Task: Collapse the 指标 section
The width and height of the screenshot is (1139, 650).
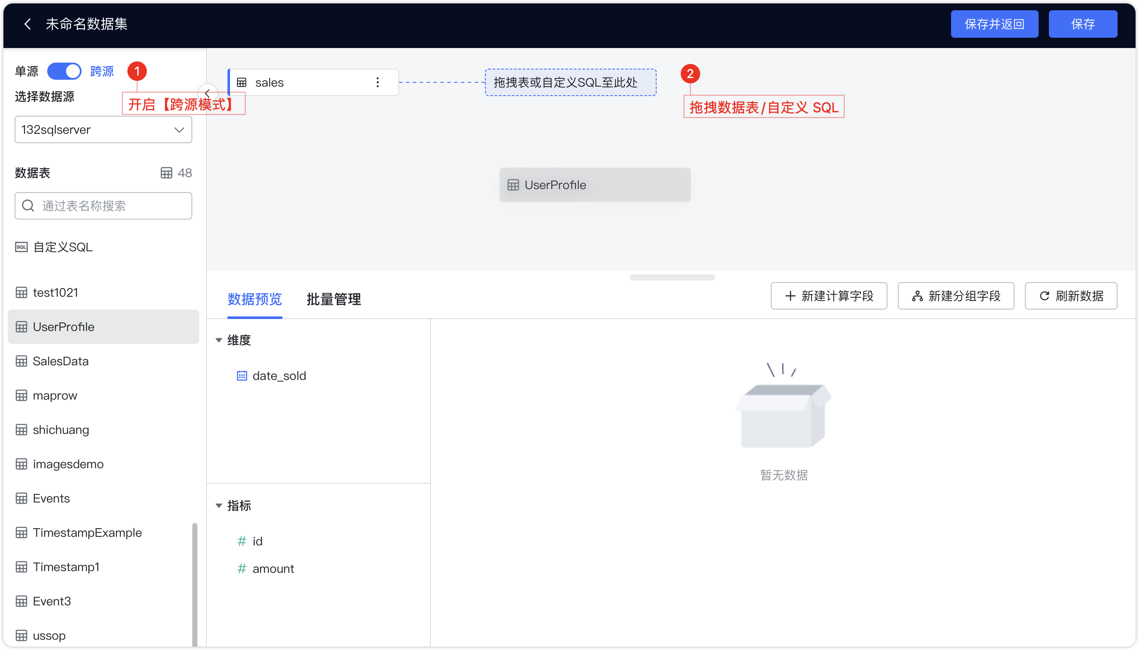Action: point(219,506)
